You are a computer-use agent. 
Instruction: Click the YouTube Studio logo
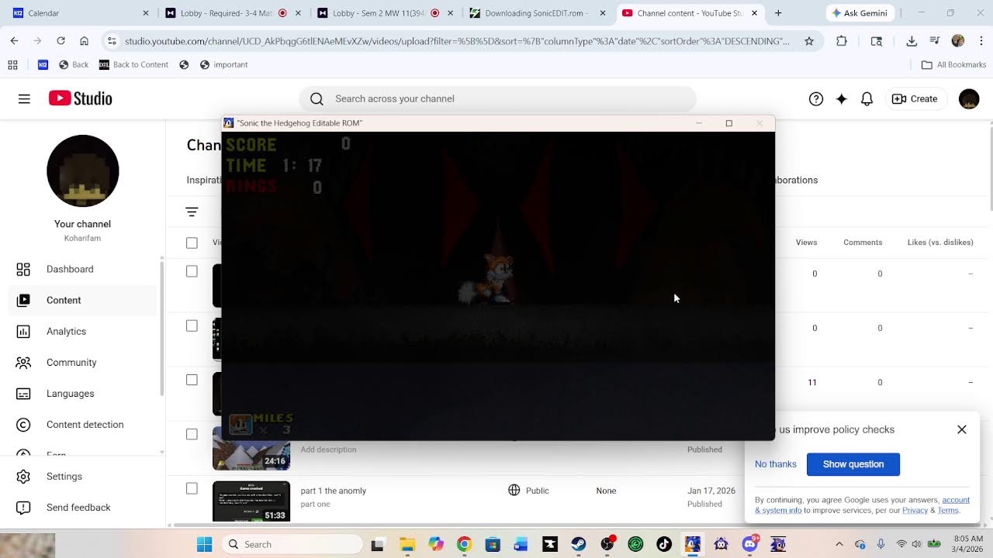(x=81, y=98)
